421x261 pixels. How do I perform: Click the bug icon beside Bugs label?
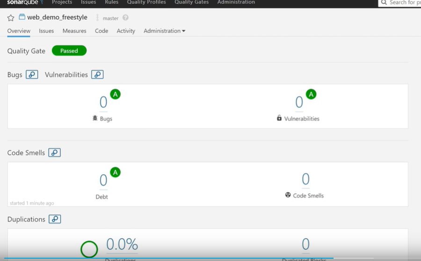tap(95, 118)
